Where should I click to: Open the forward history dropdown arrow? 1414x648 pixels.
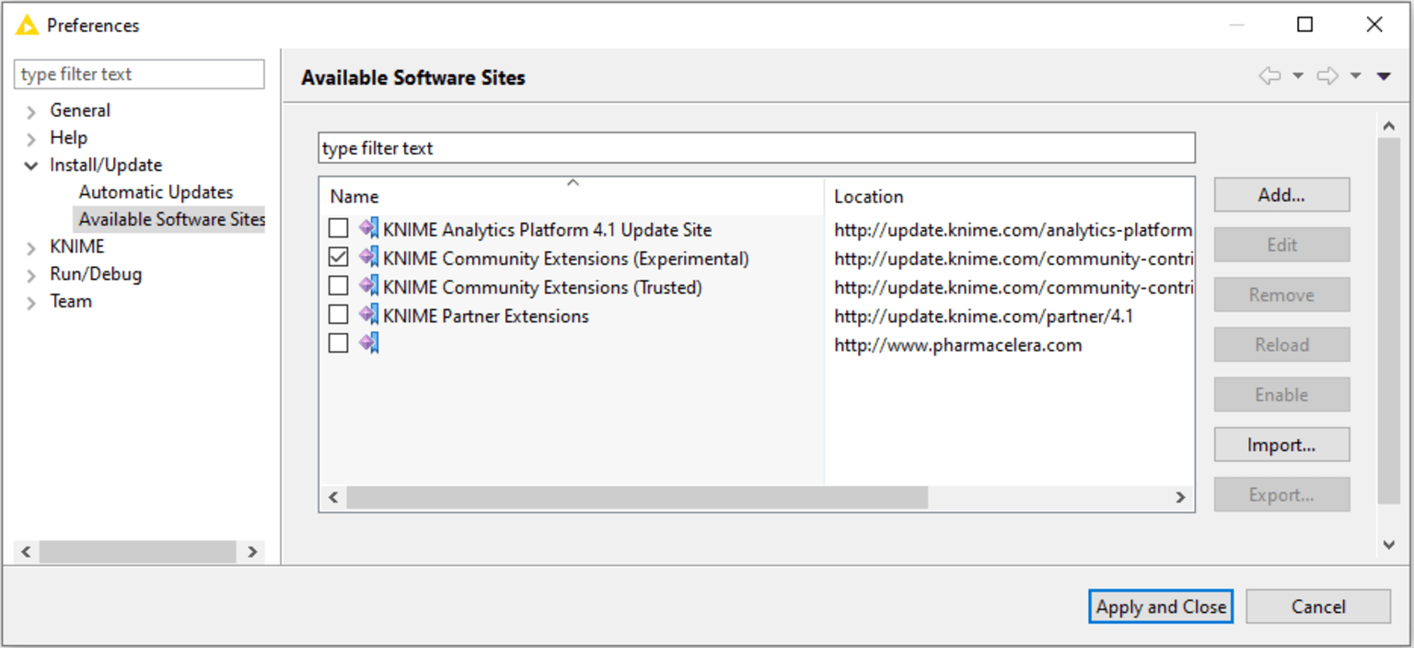point(1355,75)
